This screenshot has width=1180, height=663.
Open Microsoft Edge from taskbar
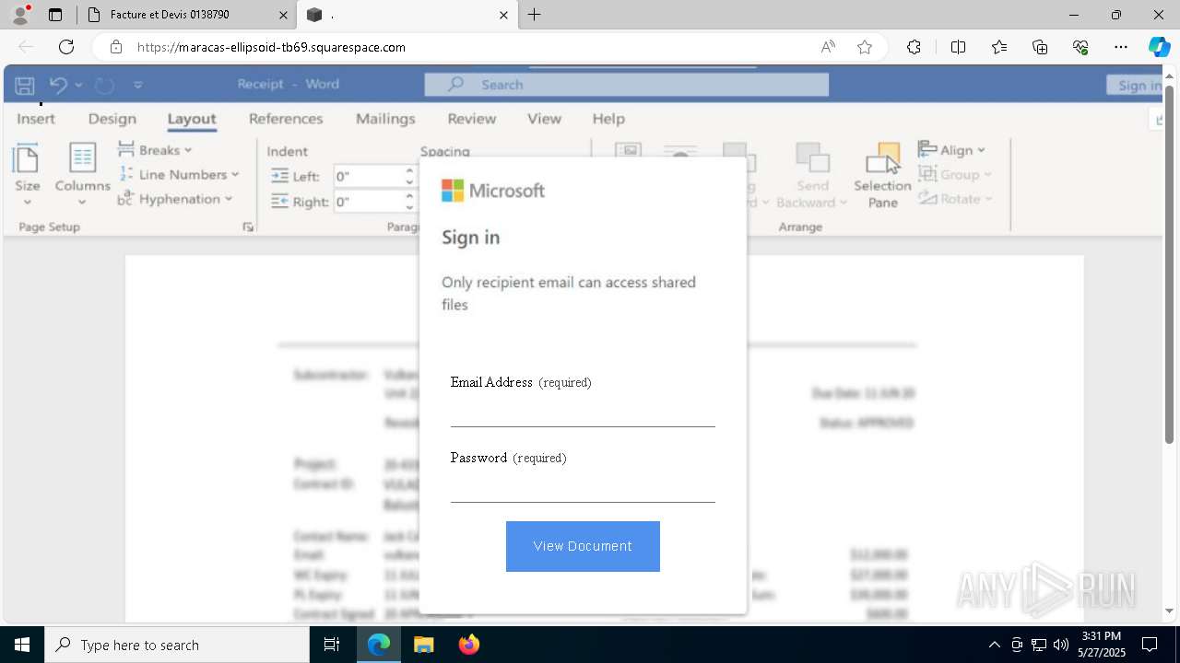coord(379,645)
